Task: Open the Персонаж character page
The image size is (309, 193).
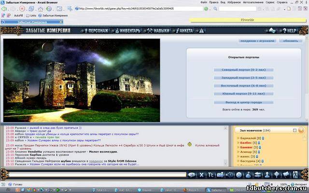Action: coord(97,30)
